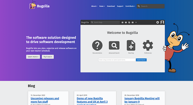Image resolution: width=193 pixels, height=105 pixels.
Task: Click the '20. December 2018' date text
Action: [132, 95]
